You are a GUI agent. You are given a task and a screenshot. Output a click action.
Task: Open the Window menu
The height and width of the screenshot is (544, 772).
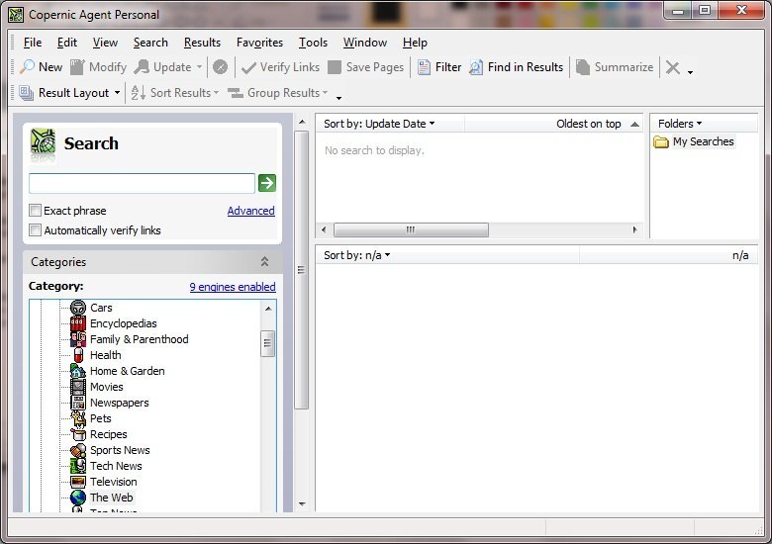click(x=365, y=43)
